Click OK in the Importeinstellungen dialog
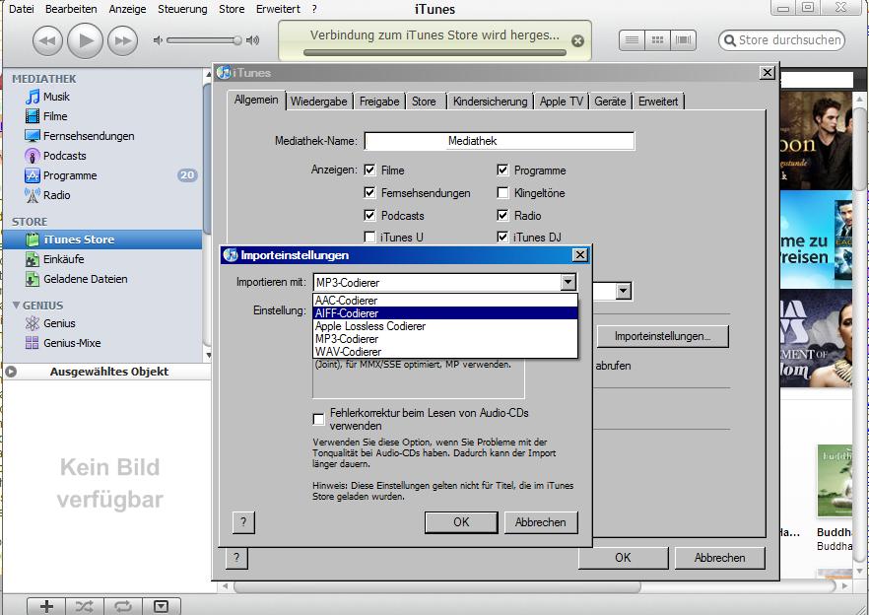Screen dimensions: 869x615 click(x=460, y=522)
